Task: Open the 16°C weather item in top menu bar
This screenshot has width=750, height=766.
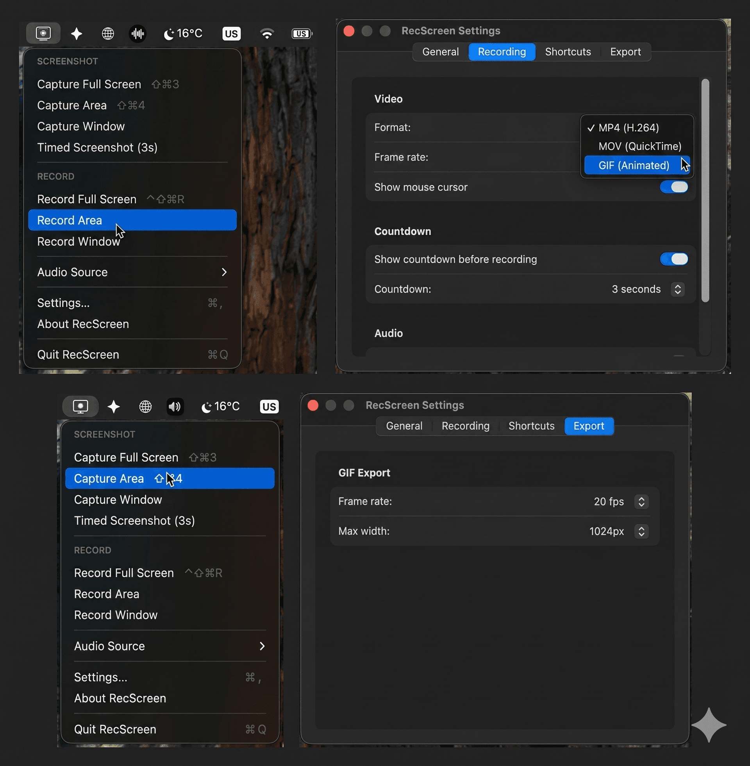Action: (x=183, y=34)
